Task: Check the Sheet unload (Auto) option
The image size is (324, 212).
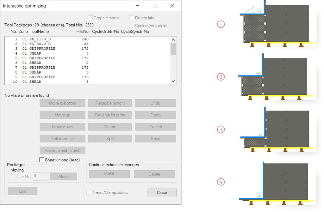Action: (42, 160)
